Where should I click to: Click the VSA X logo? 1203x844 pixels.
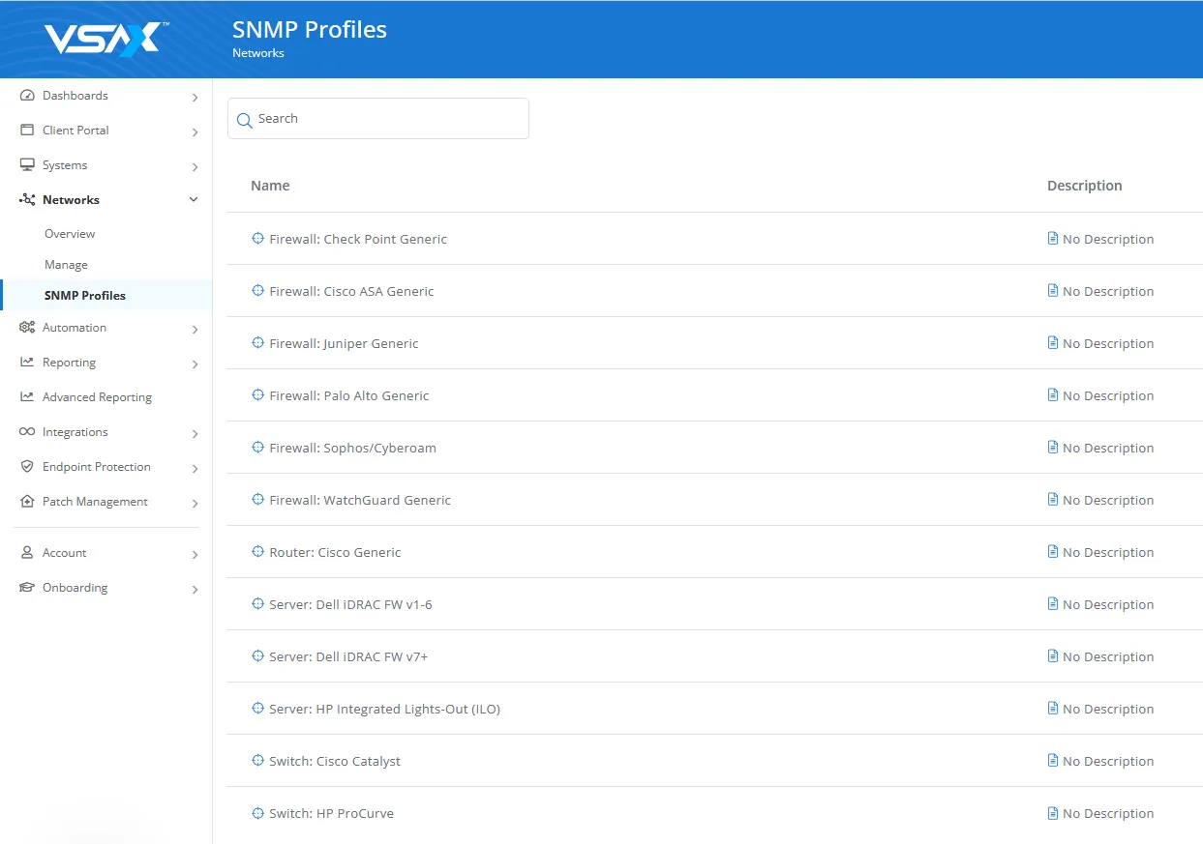(x=106, y=40)
